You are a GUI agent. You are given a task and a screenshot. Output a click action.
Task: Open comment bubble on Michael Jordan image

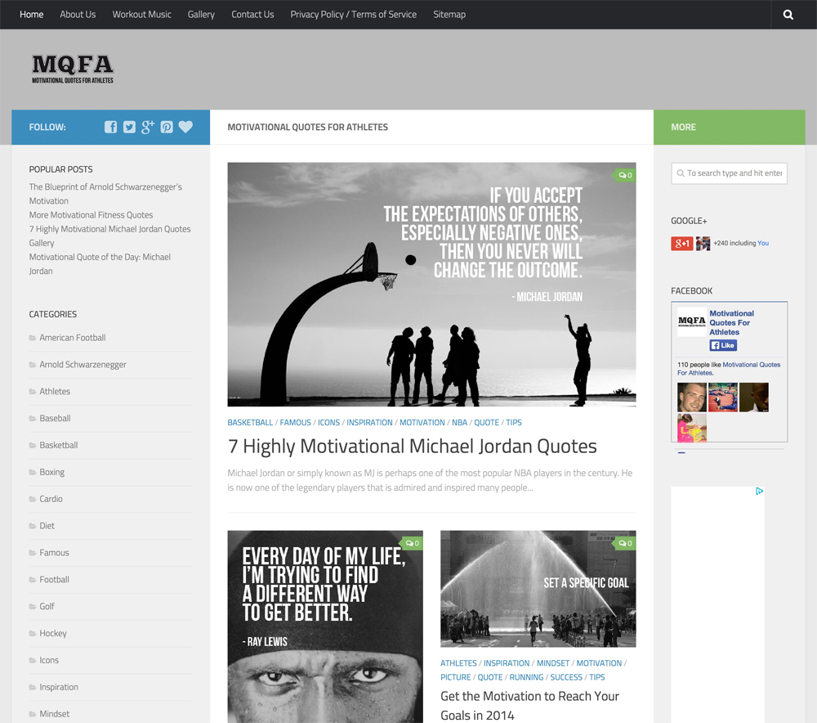625,175
